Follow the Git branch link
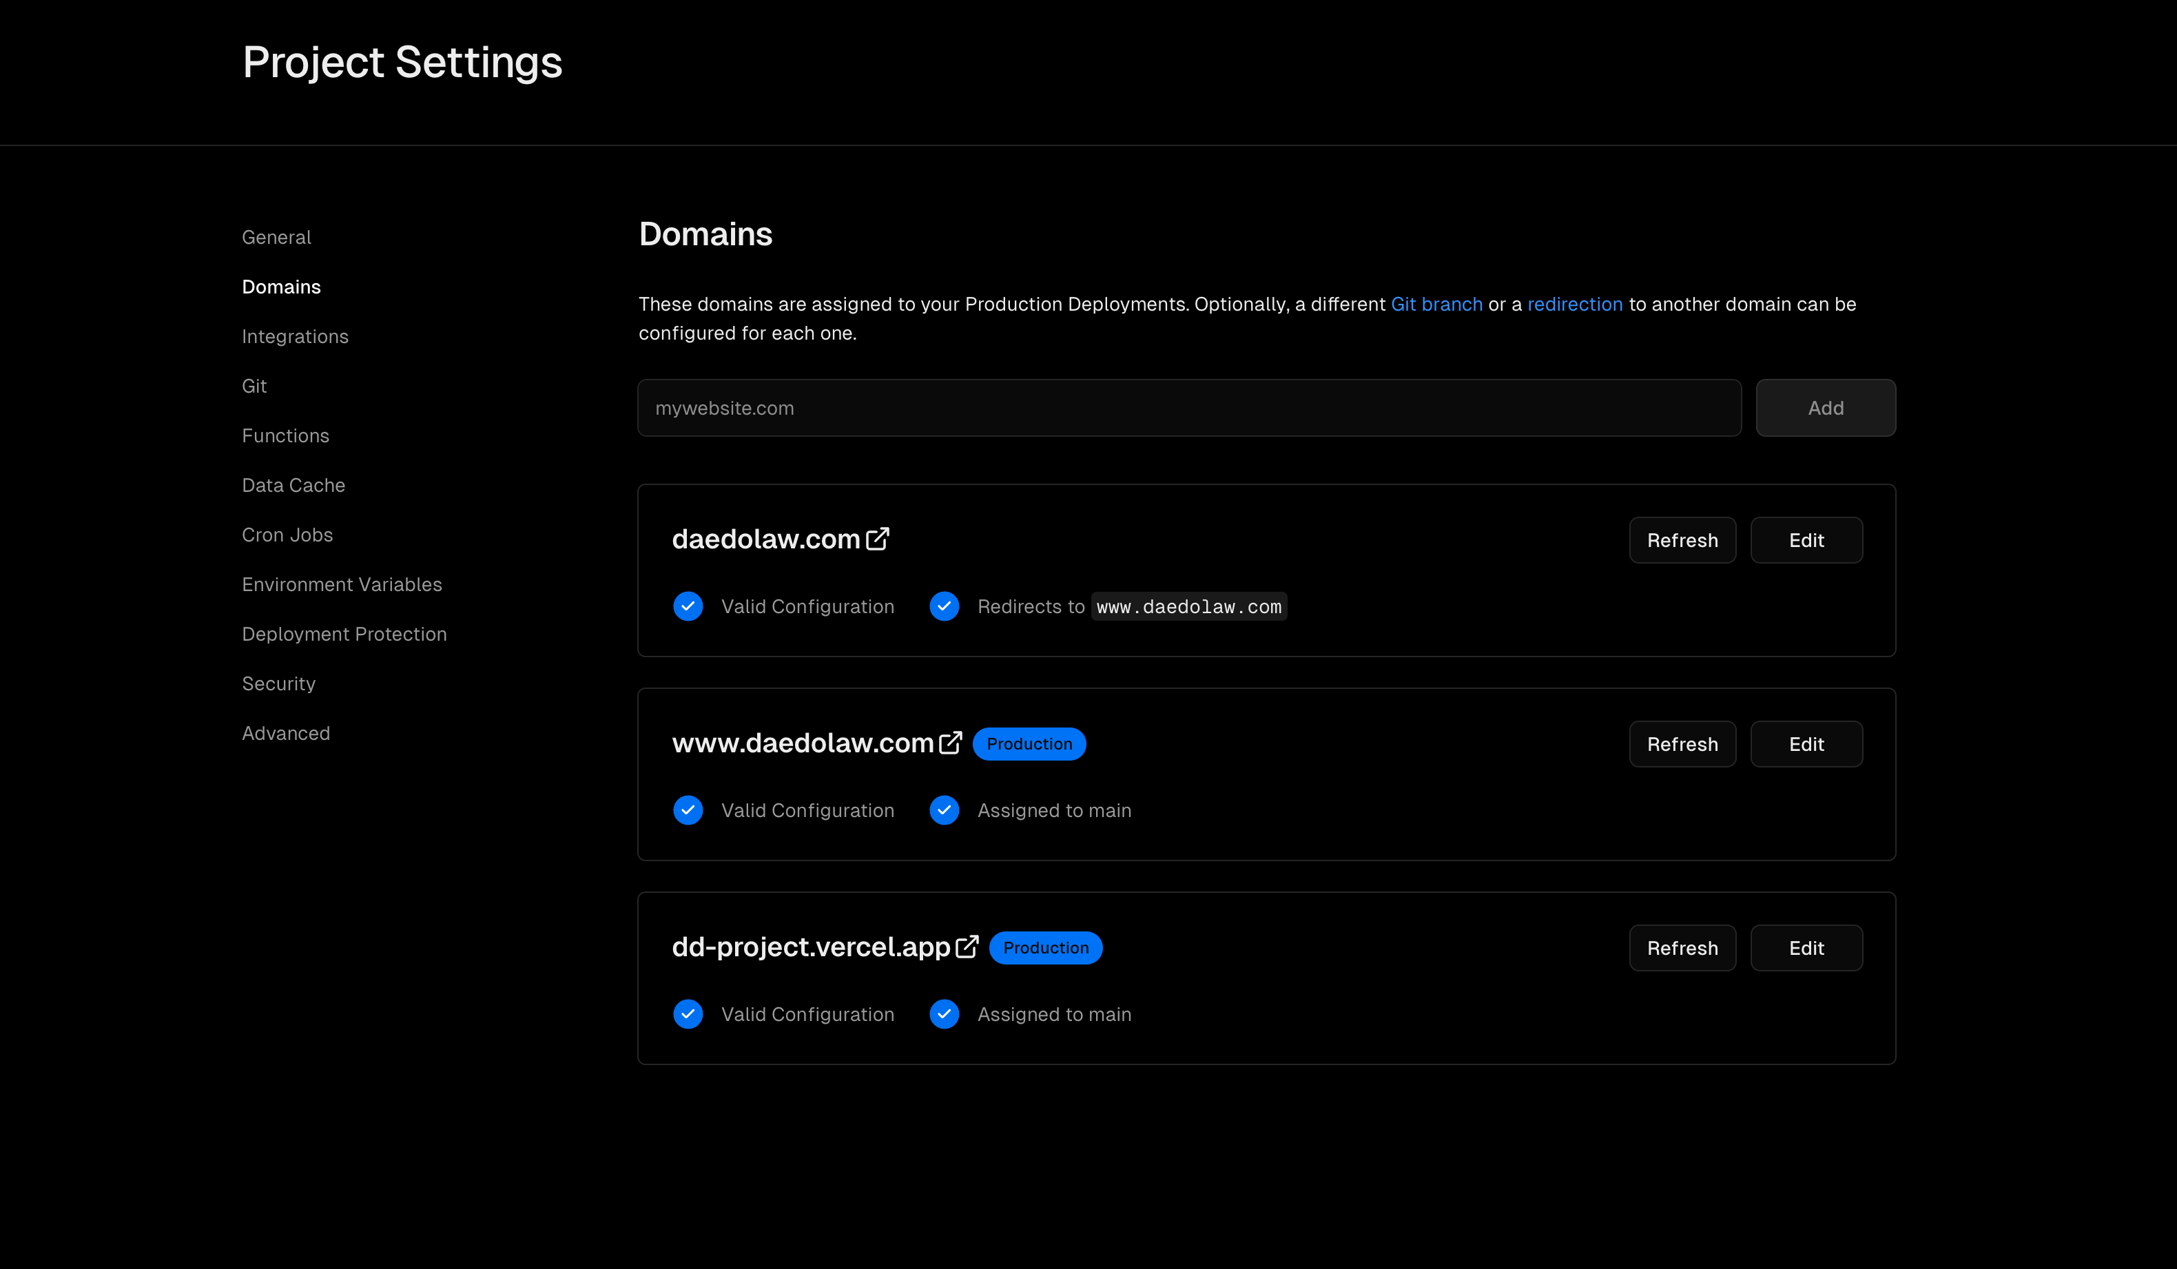Viewport: 2177px width, 1269px height. 1436,304
